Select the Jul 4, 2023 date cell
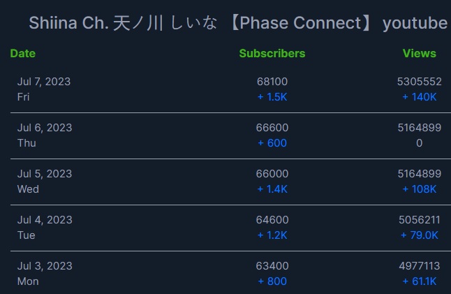The image size is (451, 294). click(x=44, y=220)
